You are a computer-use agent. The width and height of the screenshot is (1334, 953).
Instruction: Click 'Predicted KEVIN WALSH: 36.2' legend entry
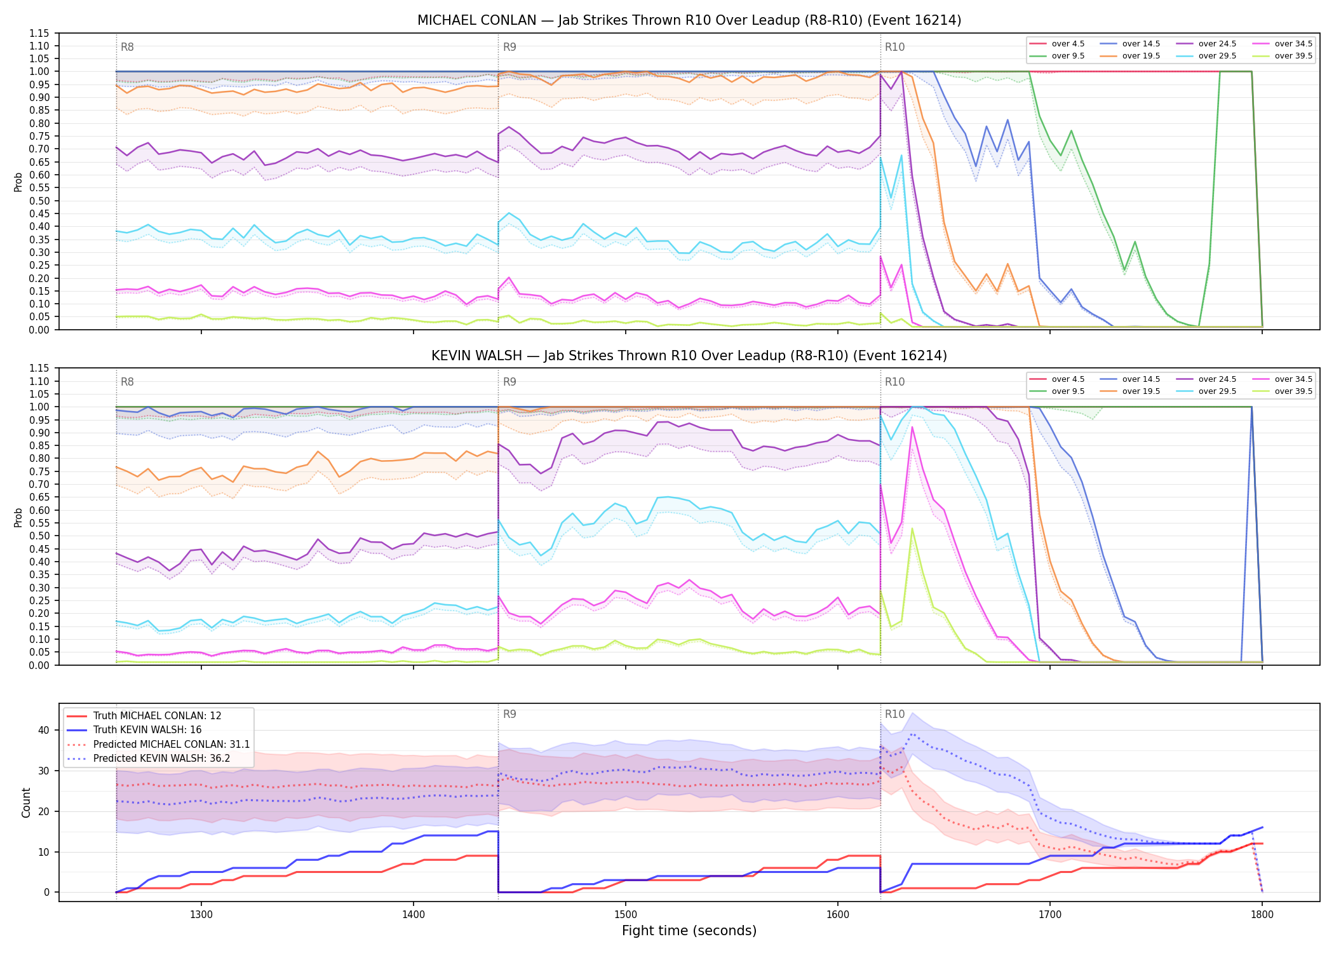coord(157,759)
